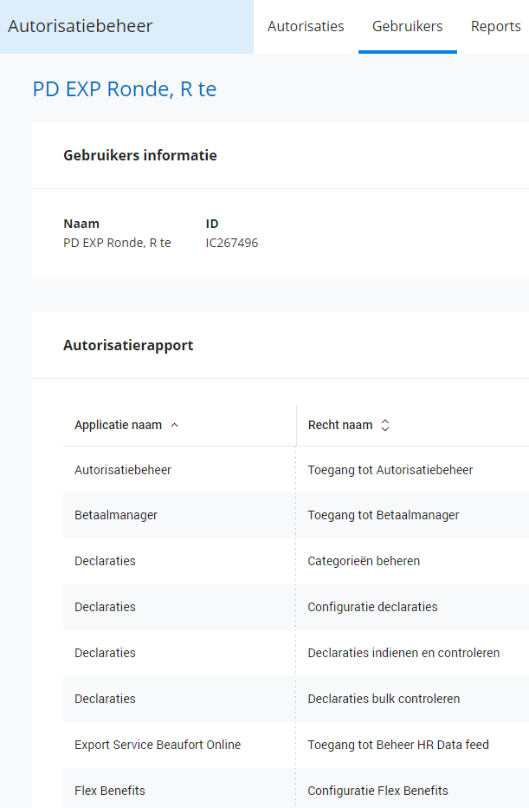Click the Declaraties bulk controleren cell

[384, 699]
